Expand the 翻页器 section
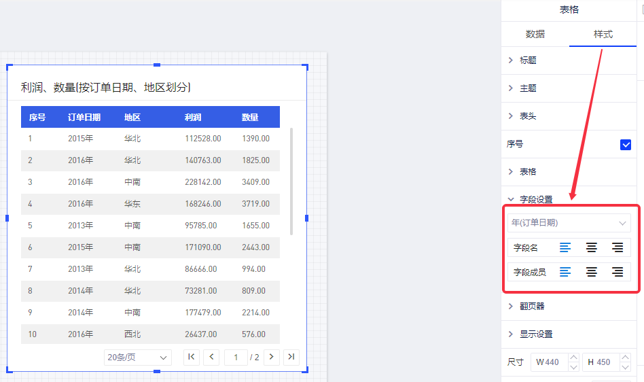 pos(531,307)
